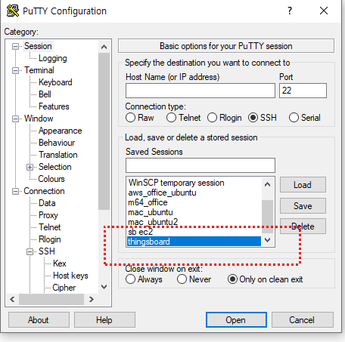The width and height of the screenshot is (345, 342).
Task: Collapse the Session tree node
Action: 15,46
